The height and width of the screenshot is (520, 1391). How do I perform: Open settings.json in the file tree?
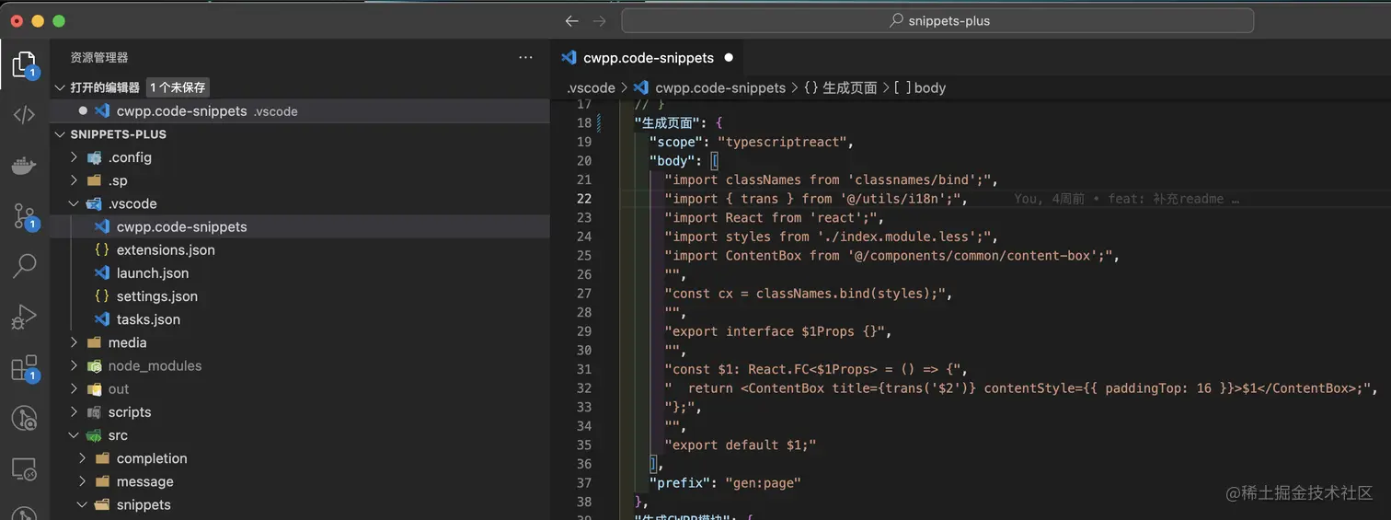(x=300, y=296)
